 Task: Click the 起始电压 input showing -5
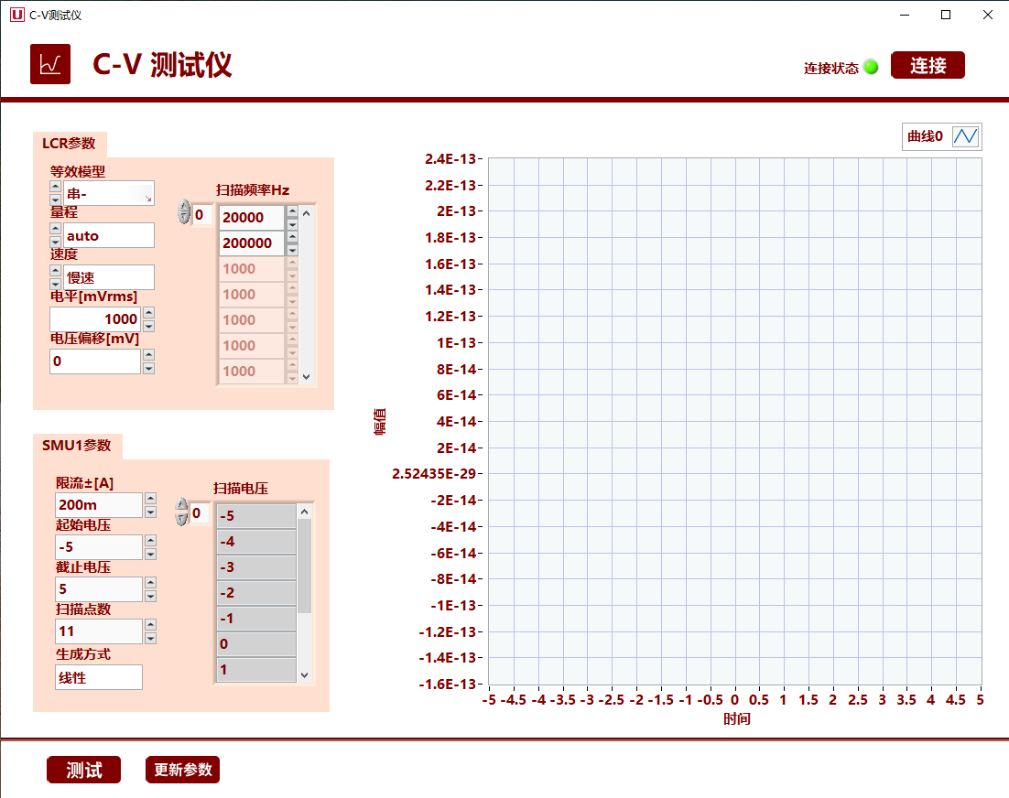99,546
